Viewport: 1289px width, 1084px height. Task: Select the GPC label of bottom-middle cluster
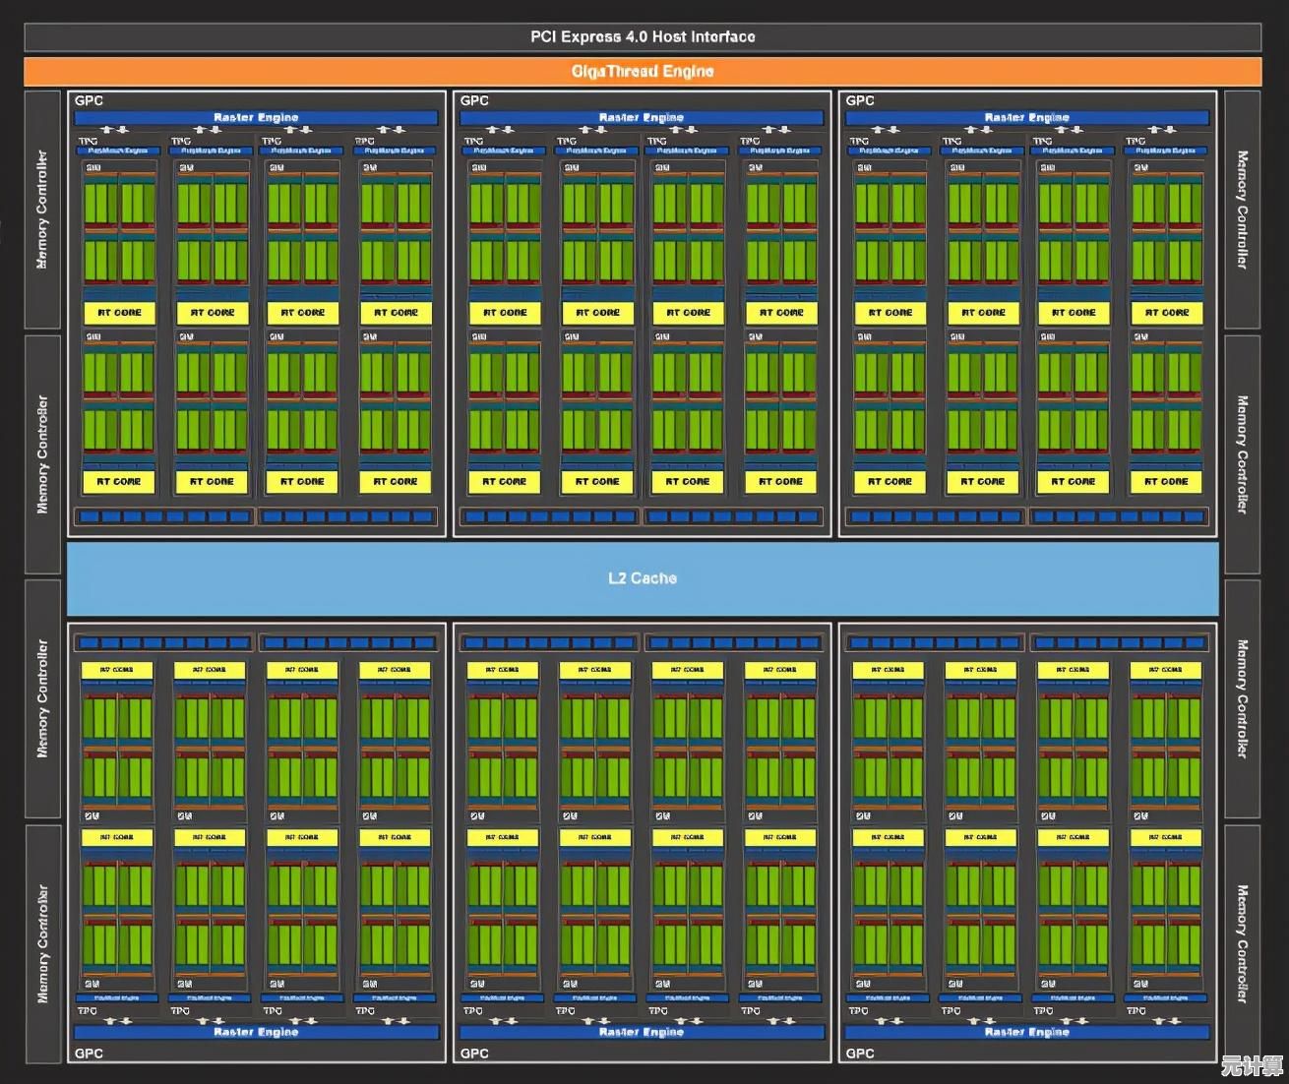(474, 1054)
